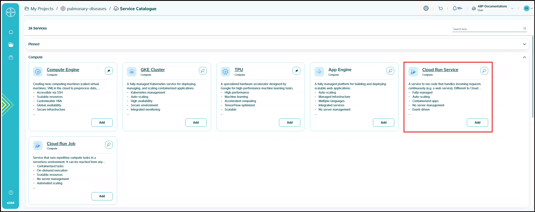The image size is (535, 212).
Task: Go to pulmonary-diseases breadcrumb
Action: point(86,9)
